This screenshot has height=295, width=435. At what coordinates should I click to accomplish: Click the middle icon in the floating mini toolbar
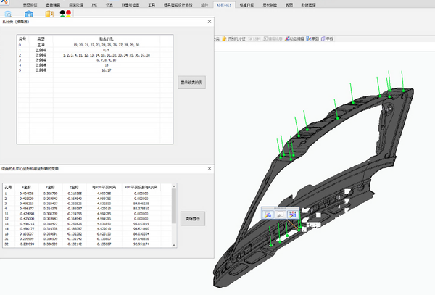coord(280,213)
